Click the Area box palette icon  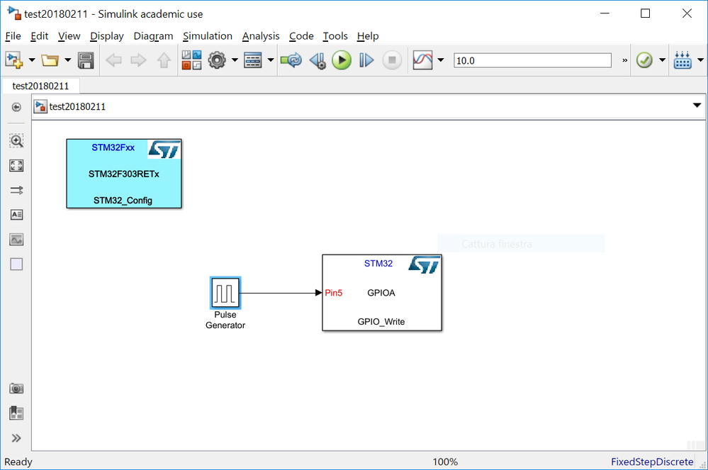(x=16, y=264)
